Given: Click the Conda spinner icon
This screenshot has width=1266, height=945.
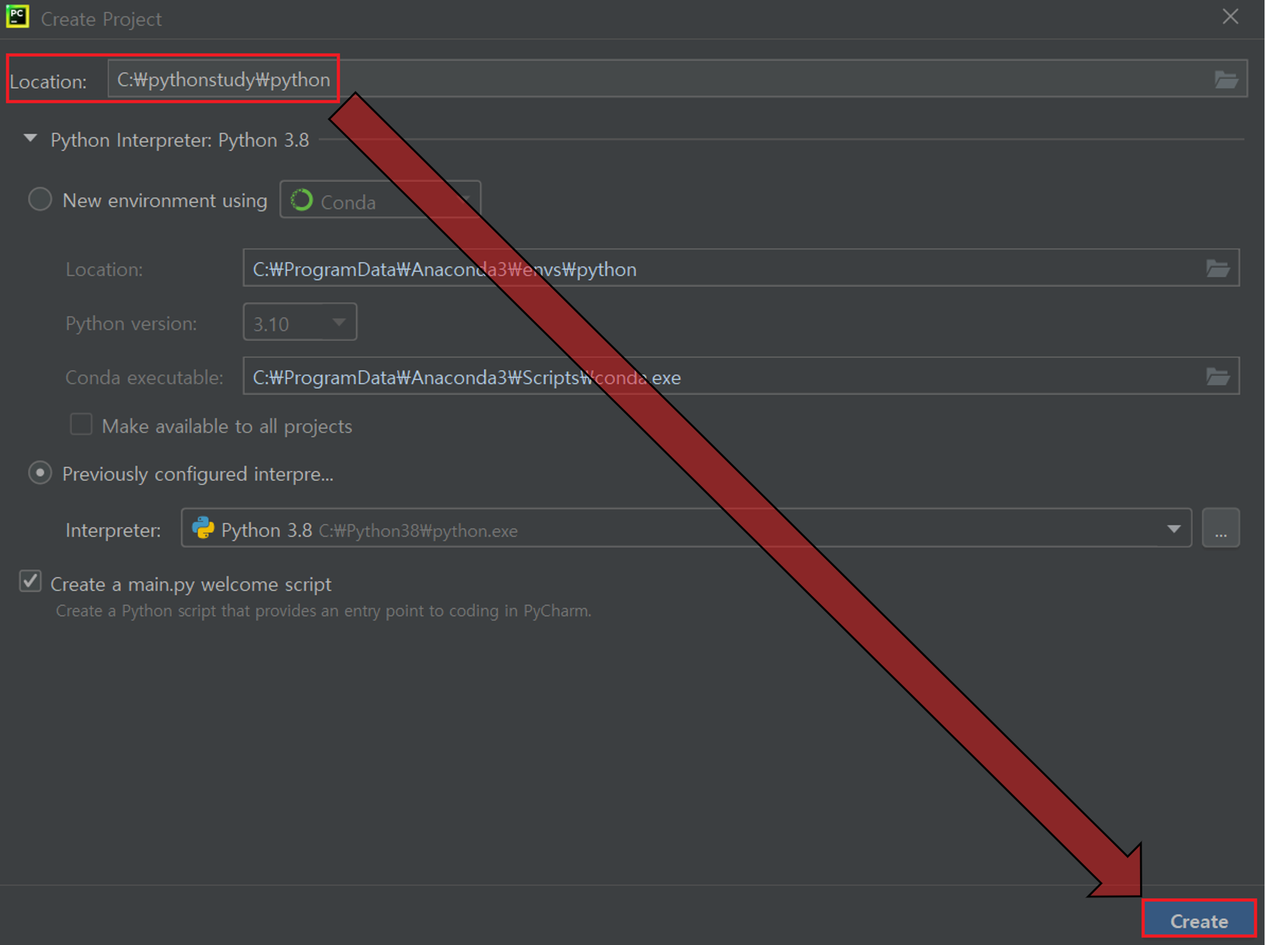Looking at the screenshot, I should tap(301, 200).
